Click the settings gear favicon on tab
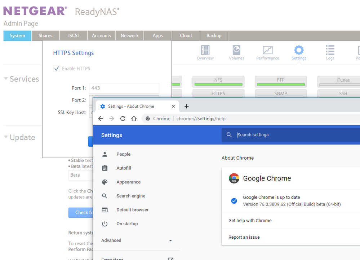The width and height of the screenshot is (360, 260). coord(103,106)
